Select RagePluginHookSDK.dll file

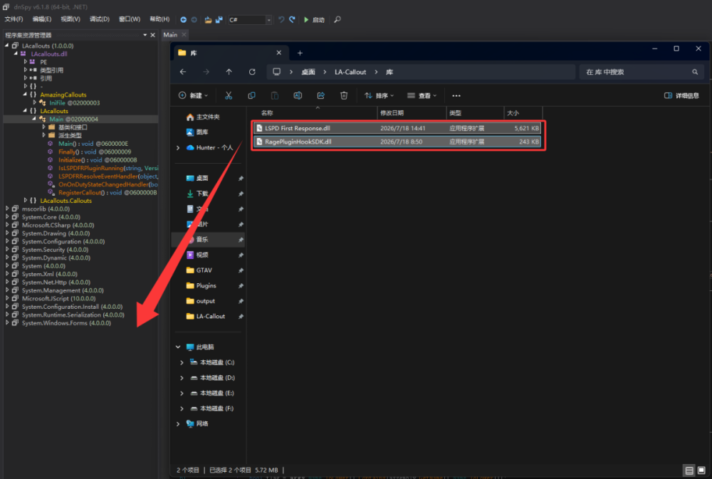[x=397, y=142]
